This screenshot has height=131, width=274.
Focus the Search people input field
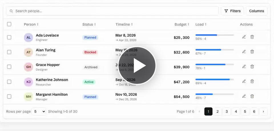(x=112, y=11)
